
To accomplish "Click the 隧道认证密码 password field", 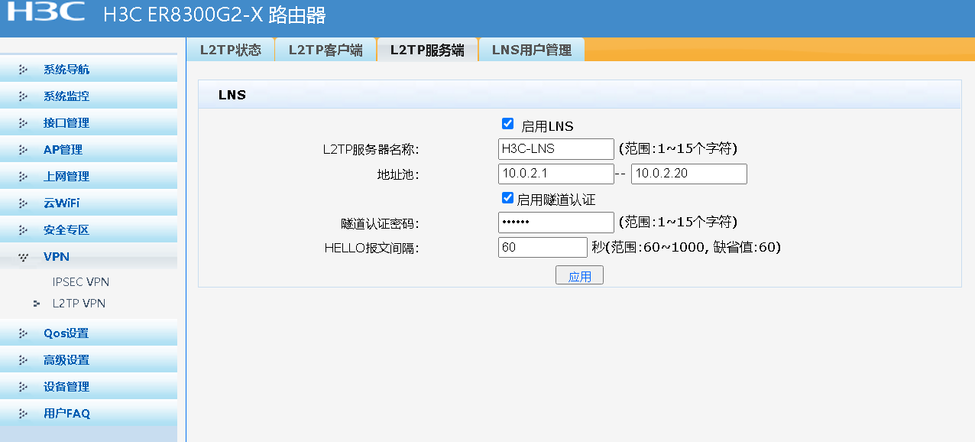I will click(x=556, y=223).
